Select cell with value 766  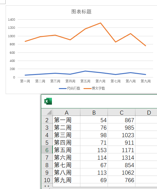tap(122, 180)
